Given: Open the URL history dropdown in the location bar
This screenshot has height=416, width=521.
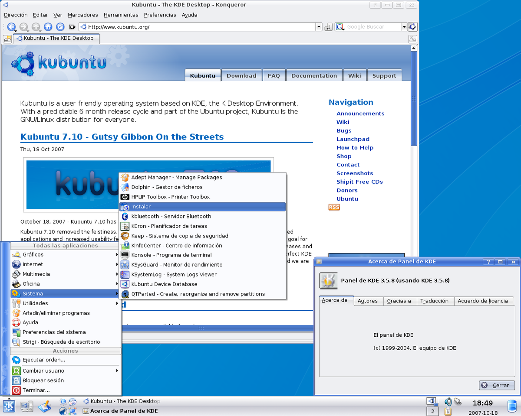Looking at the screenshot, I should pos(319,27).
